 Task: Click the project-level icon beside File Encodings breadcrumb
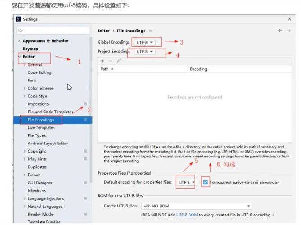tap(151, 31)
